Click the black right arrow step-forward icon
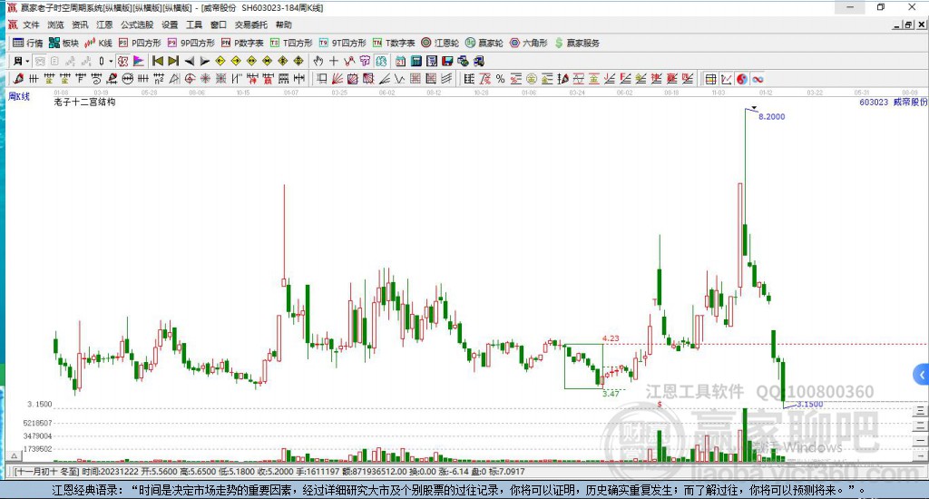Screen dimensions: 929x499 [204, 61]
